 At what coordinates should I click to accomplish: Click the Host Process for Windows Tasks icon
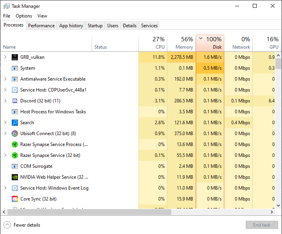[15, 112]
